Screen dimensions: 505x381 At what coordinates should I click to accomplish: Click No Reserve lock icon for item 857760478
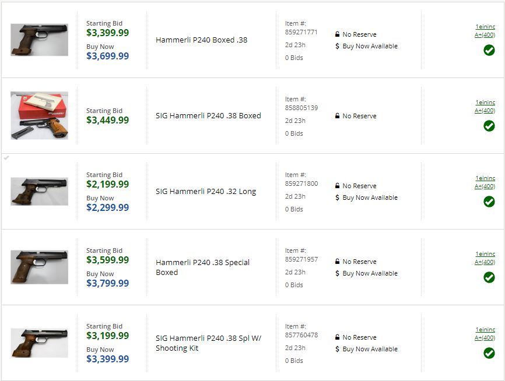click(337, 337)
